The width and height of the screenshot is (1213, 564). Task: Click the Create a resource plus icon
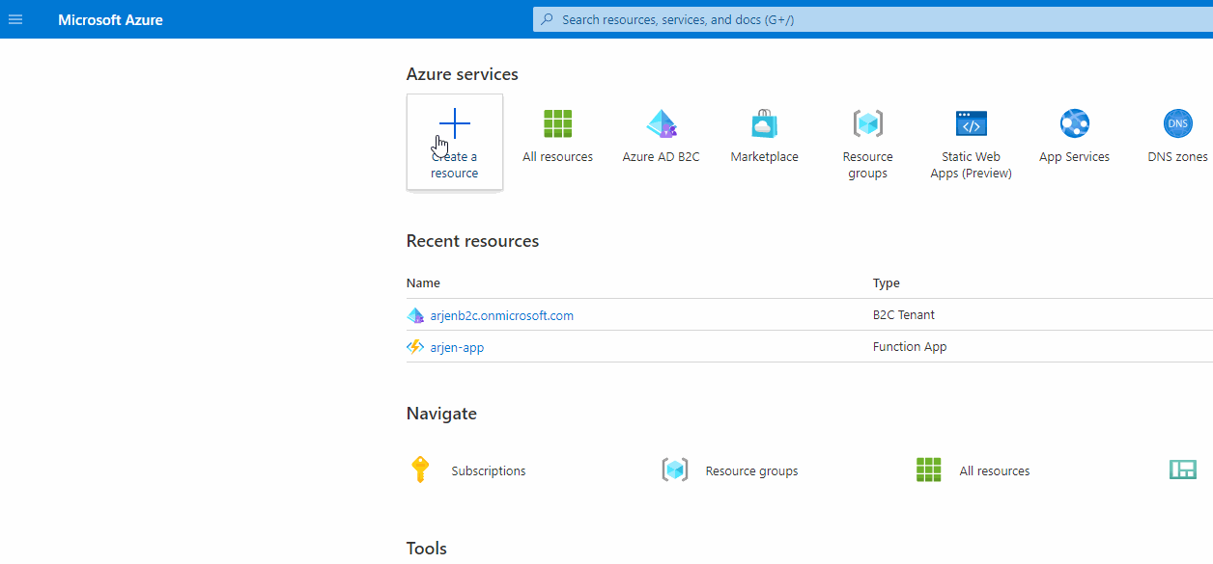tap(454, 123)
